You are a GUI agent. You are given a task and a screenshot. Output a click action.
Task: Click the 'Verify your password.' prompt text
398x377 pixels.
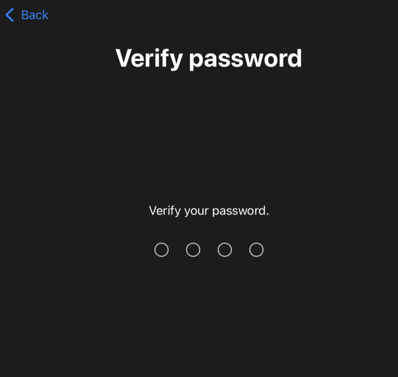tap(209, 211)
